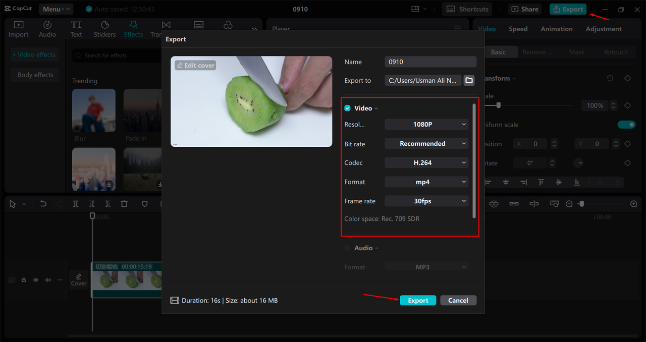Image resolution: width=646 pixels, height=342 pixels.
Task: Click the align vertical center icon
Action: [x=559, y=182]
